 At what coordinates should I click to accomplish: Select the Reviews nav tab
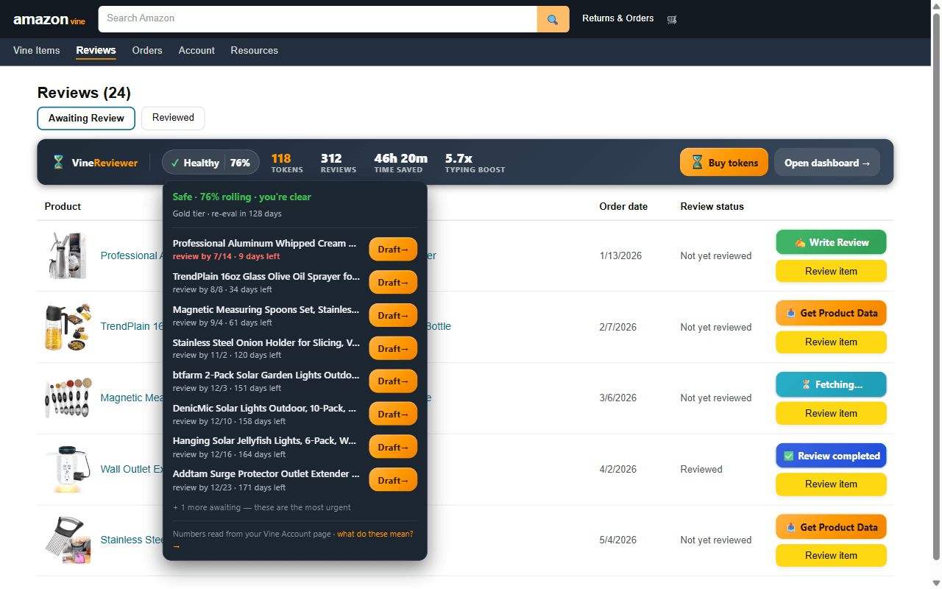click(x=96, y=51)
